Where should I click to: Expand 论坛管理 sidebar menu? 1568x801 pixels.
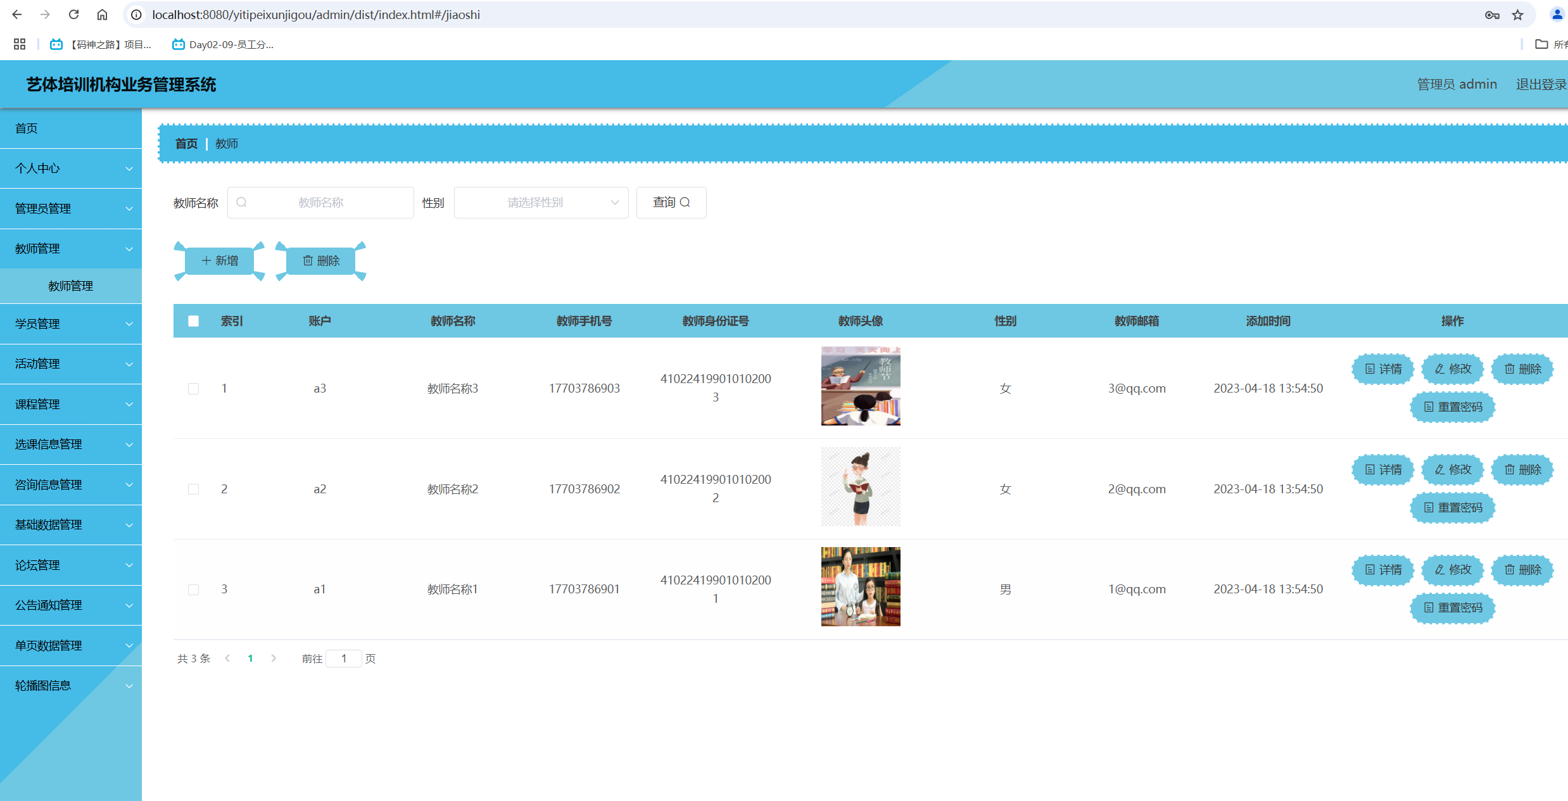tap(71, 565)
